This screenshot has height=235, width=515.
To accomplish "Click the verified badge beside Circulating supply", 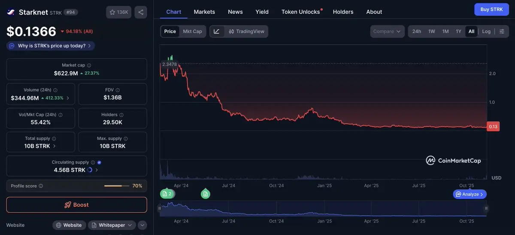I will (x=99, y=162).
